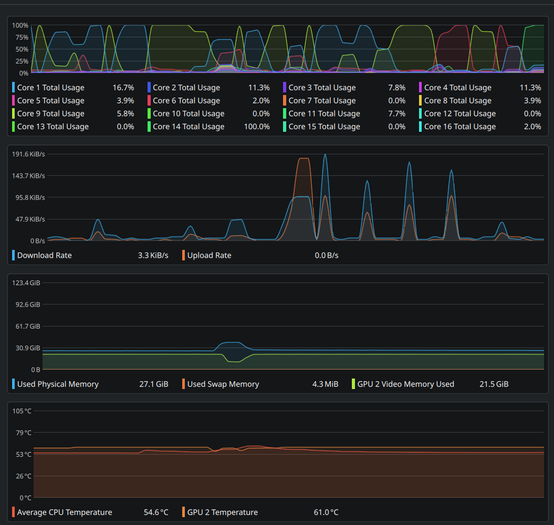Select the Core 10 Total Usage legend label

tap(189, 114)
